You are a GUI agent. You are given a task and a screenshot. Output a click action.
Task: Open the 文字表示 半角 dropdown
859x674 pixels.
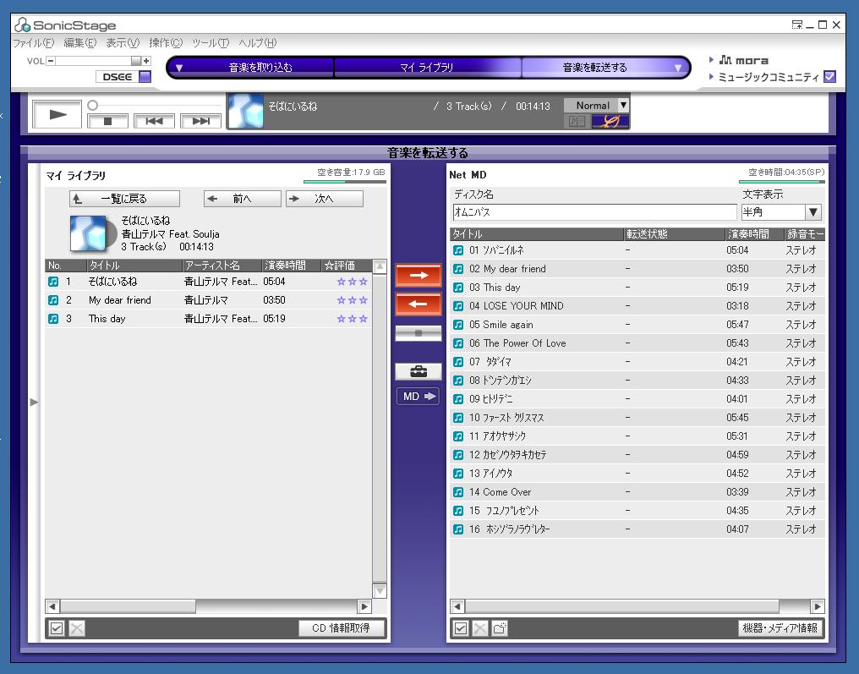point(813,212)
